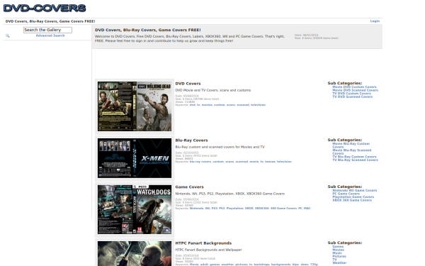Go to XBOX 360 Game Covers subcategory

point(352,200)
